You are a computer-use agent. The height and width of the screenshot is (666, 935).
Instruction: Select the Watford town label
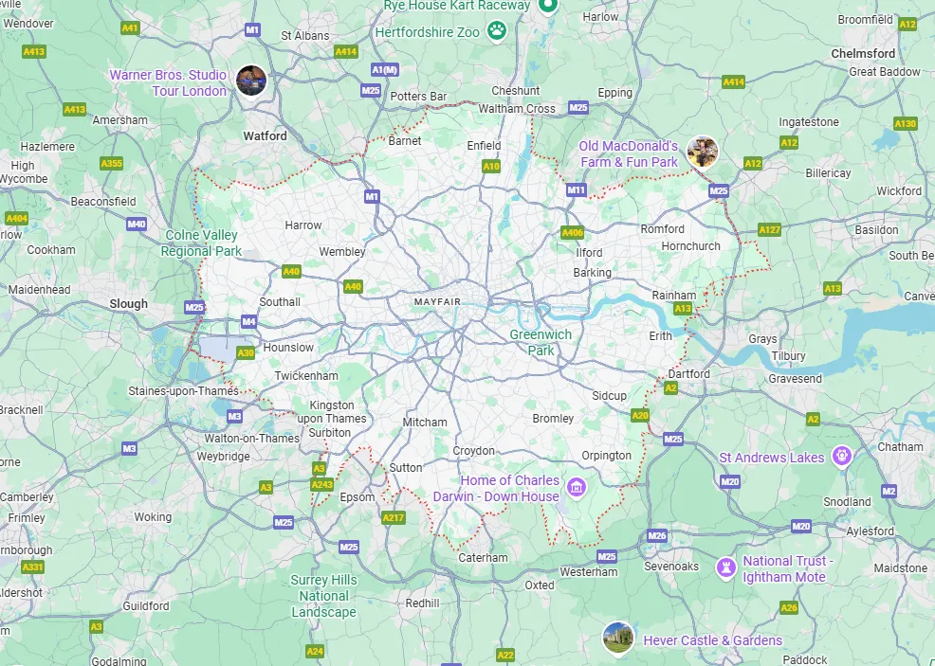(x=265, y=135)
